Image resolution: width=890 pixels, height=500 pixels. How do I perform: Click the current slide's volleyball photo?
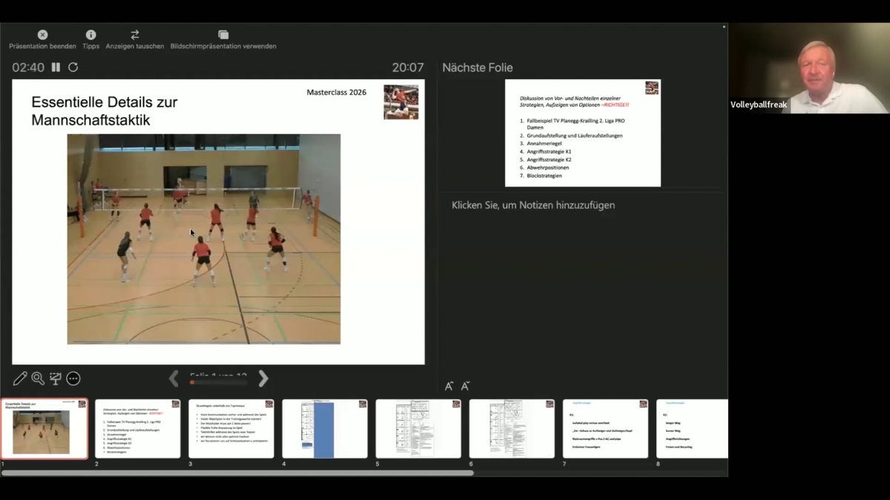coord(204,239)
